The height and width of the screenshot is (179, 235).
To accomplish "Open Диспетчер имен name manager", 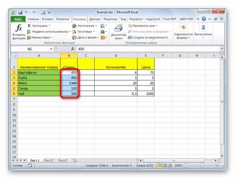I will 118,32.
